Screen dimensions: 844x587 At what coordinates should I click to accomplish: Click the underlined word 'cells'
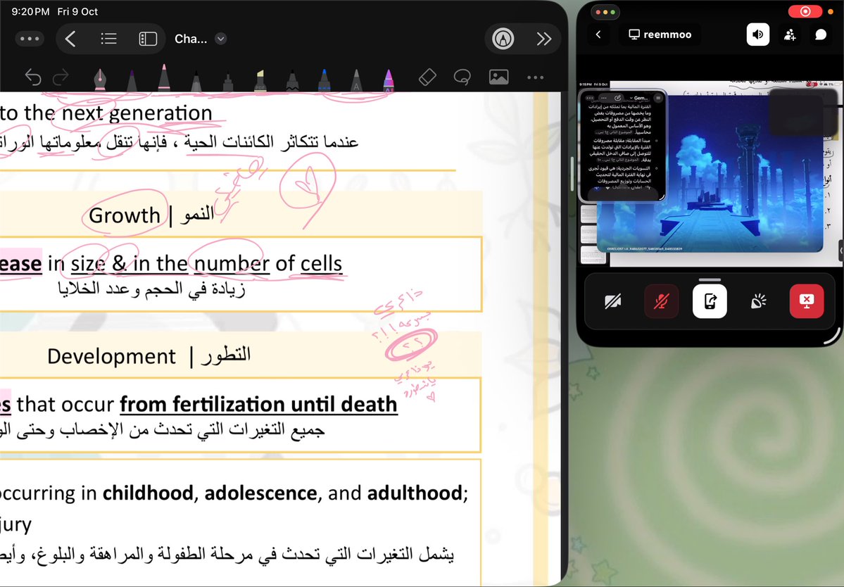coord(322,264)
